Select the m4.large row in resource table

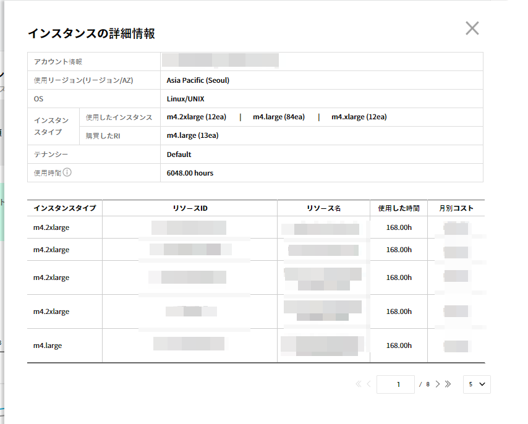[48, 346]
